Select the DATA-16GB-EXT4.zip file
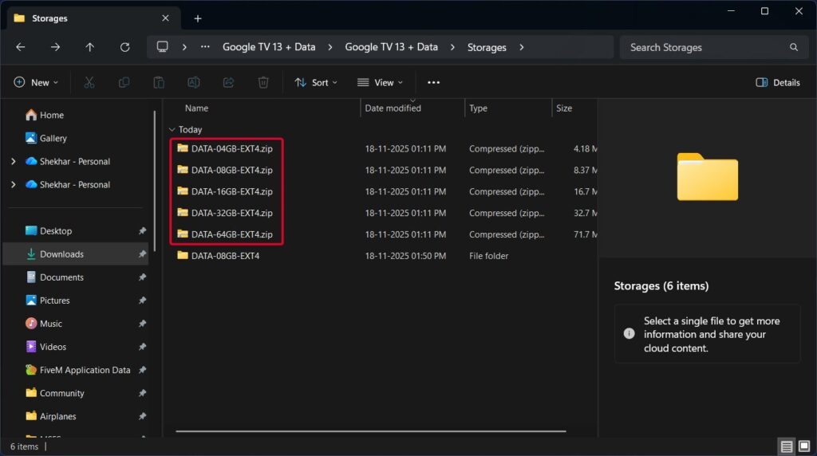The image size is (817, 456). (231, 191)
